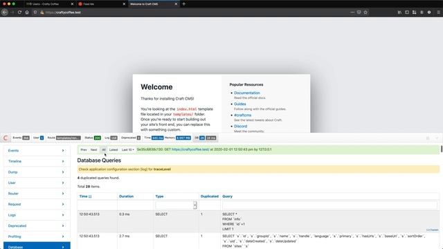This screenshot has height=249, width=443.
Task: Sort the table by Query column
Action: pyautogui.click(x=228, y=196)
